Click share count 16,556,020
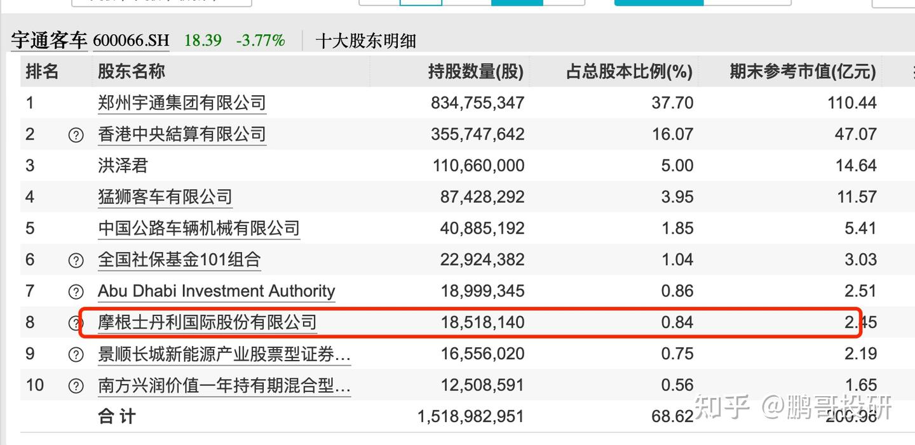Viewport: 915px width, 445px height. coord(483,354)
